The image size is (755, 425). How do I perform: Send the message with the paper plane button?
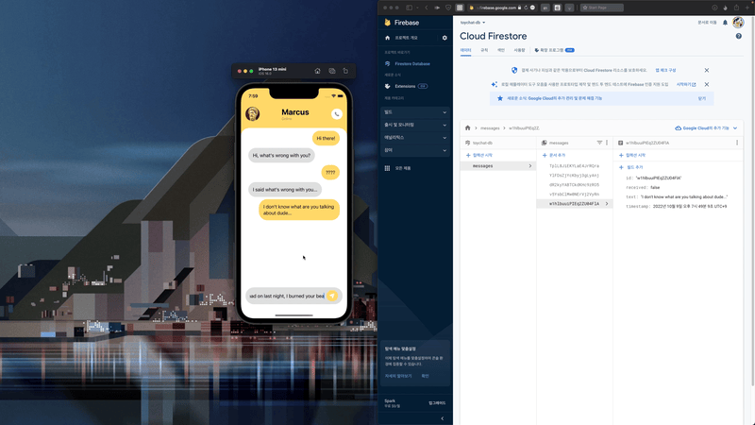pyautogui.click(x=332, y=296)
